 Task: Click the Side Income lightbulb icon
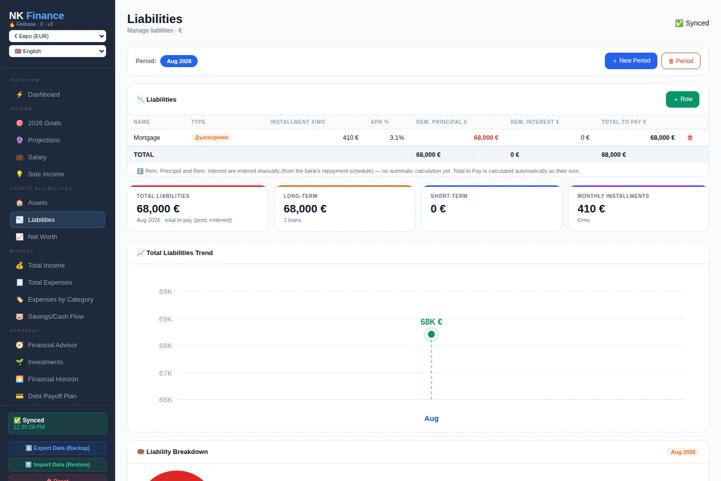[x=20, y=174]
